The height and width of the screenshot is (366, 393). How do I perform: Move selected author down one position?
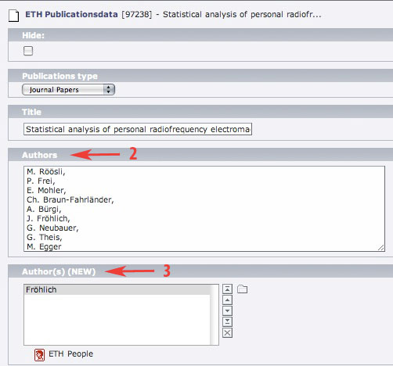[227, 310]
